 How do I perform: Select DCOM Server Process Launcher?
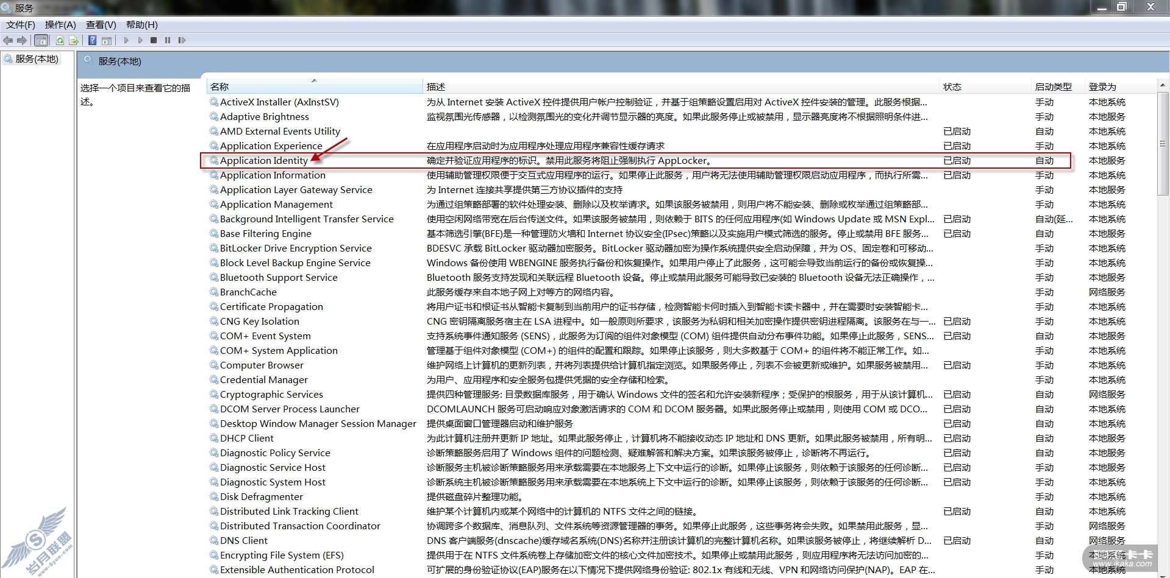click(x=290, y=409)
